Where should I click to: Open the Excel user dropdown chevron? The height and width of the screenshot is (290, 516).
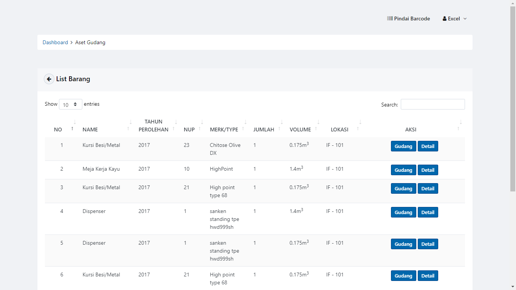(465, 19)
